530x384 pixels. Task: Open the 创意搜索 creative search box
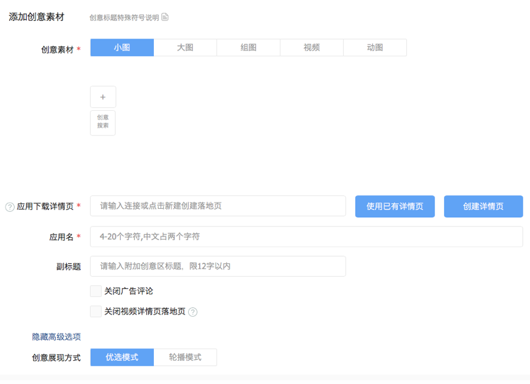[103, 122]
